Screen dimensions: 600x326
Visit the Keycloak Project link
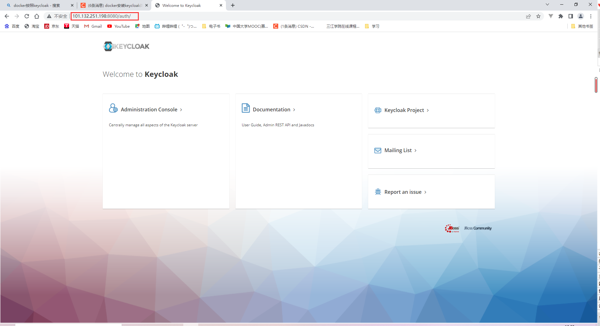coord(407,110)
